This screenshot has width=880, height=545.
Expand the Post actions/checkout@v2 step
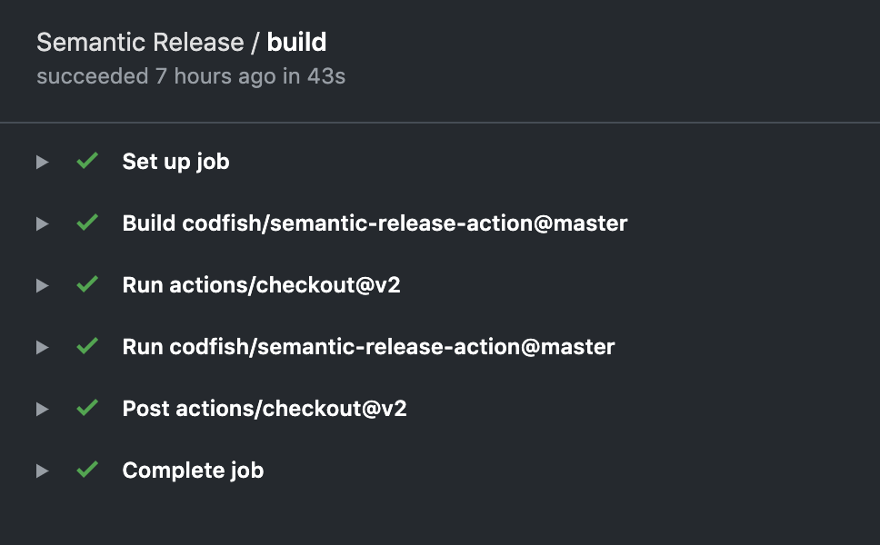(x=42, y=408)
